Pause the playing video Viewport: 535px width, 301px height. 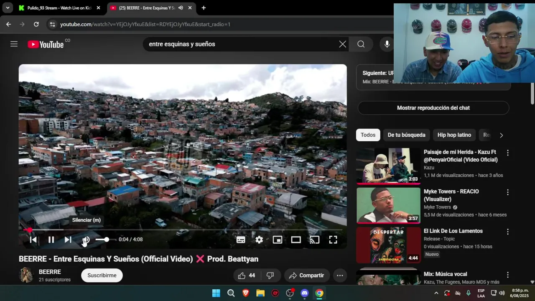click(x=51, y=240)
